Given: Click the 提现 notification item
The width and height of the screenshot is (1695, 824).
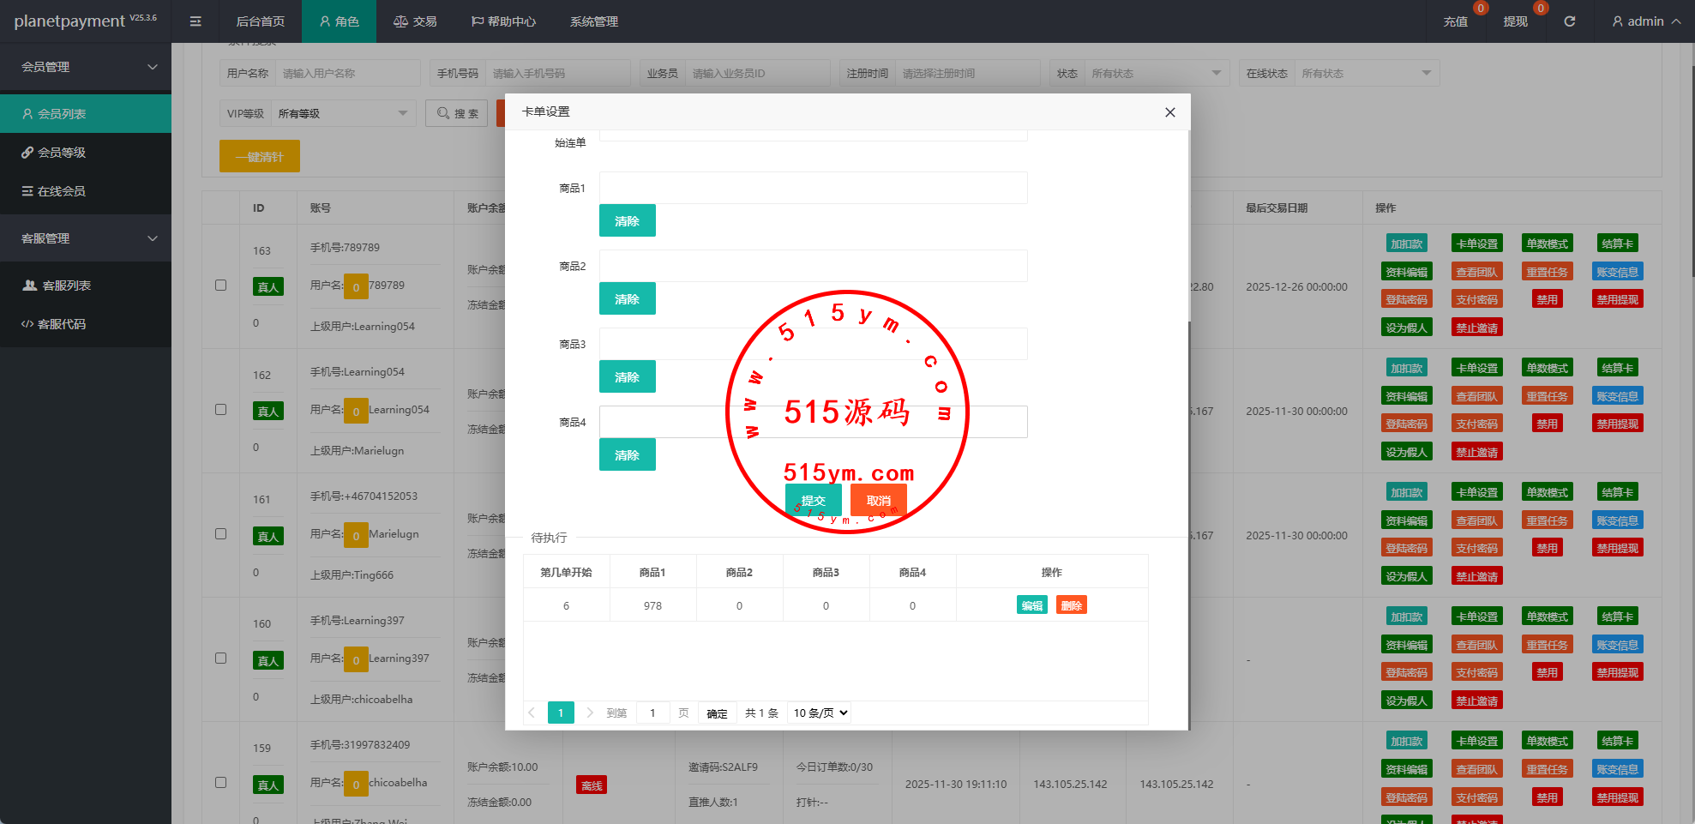Looking at the screenshot, I should [x=1515, y=21].
